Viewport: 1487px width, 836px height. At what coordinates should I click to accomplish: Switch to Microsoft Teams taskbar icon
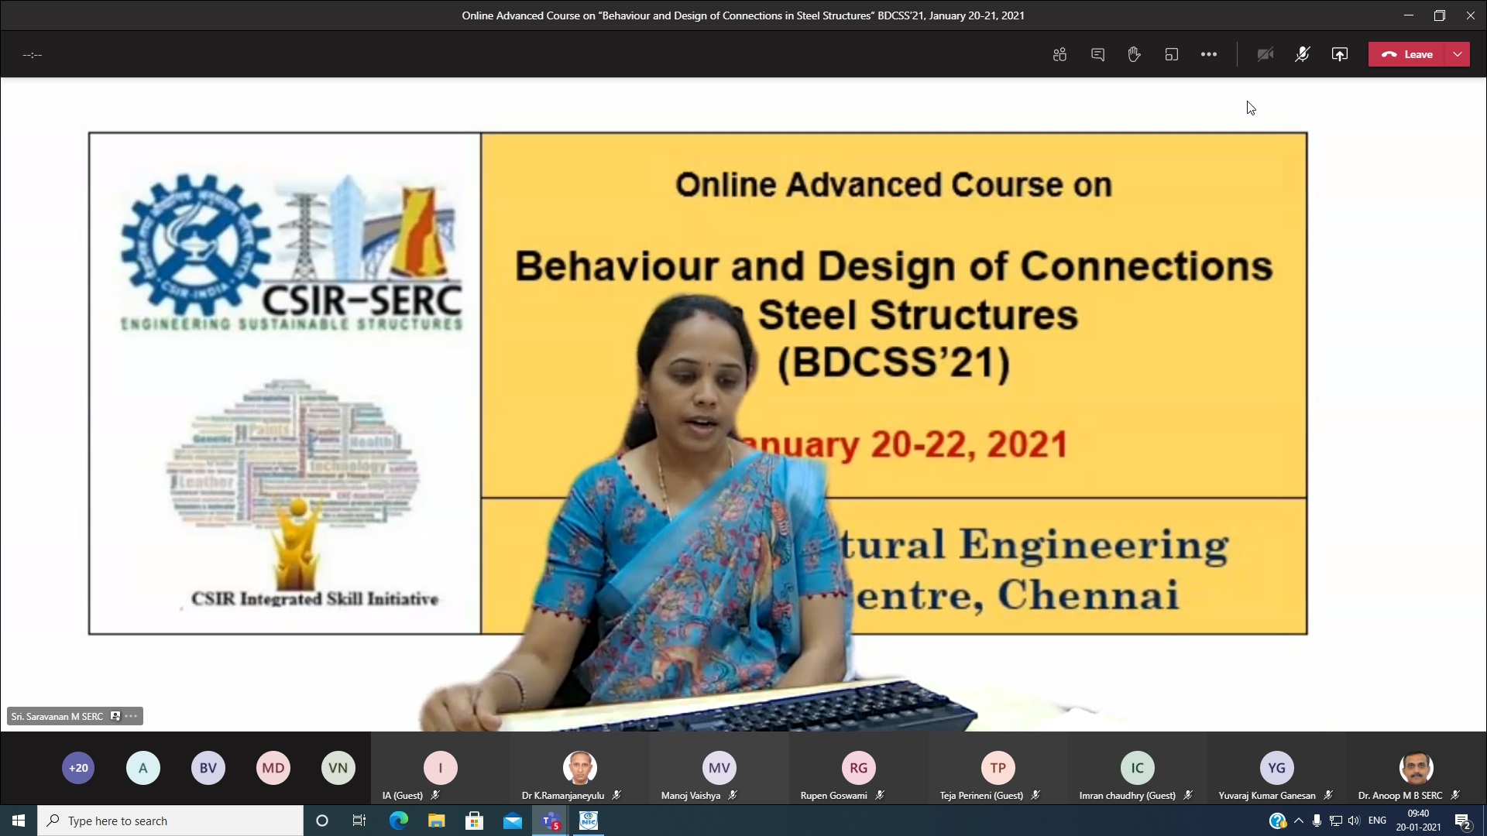pos(551,821)
